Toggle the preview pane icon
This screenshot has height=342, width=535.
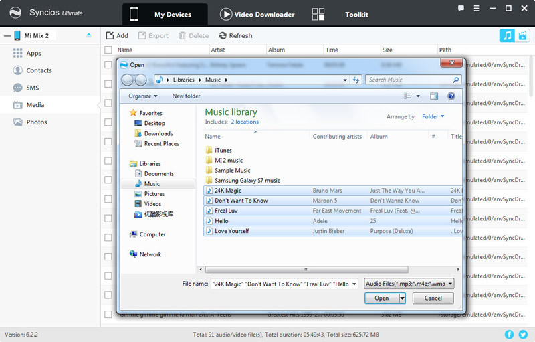[x=434, y=96]
